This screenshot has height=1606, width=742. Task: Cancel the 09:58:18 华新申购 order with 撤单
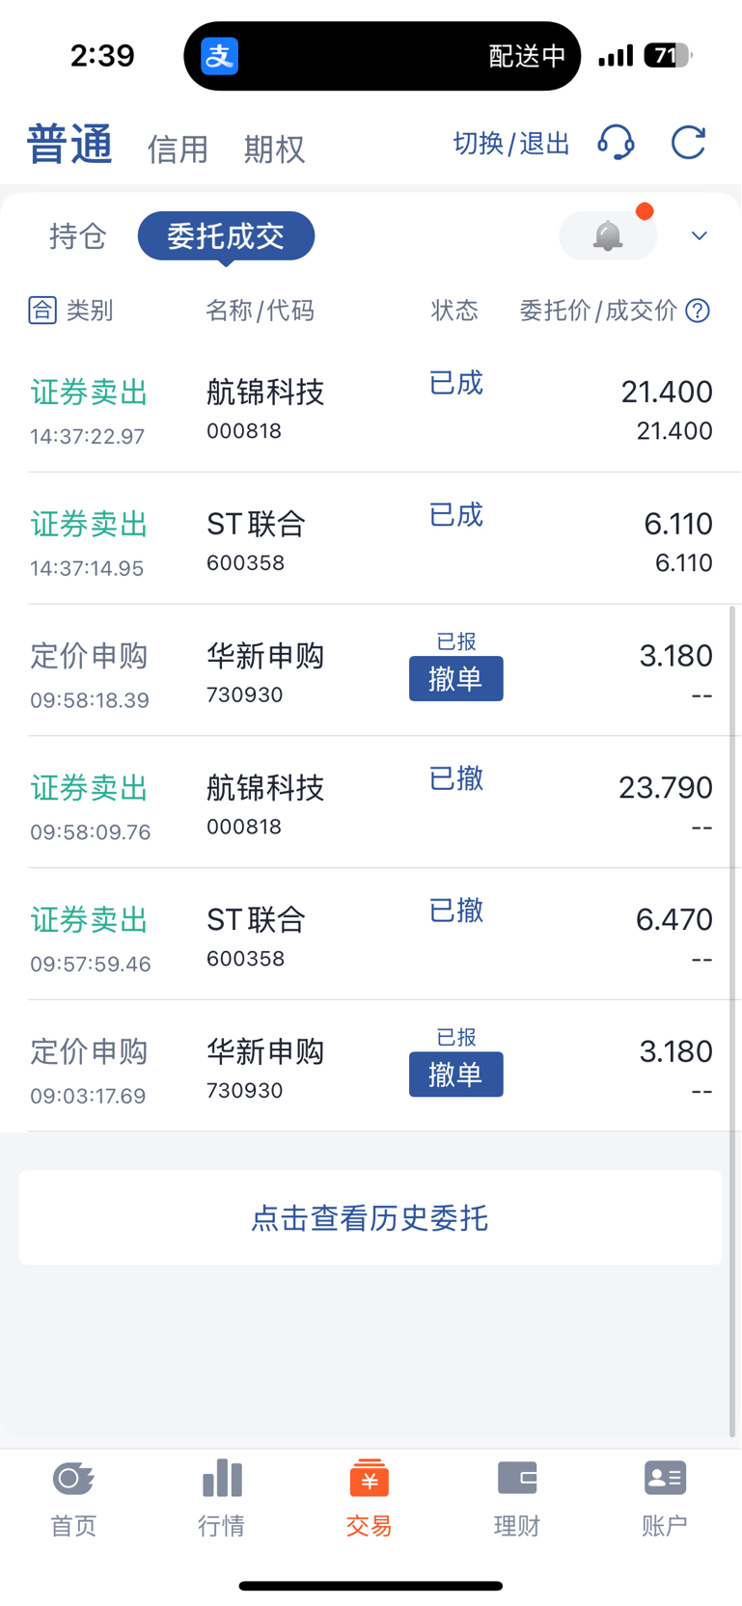click(455, 679)
